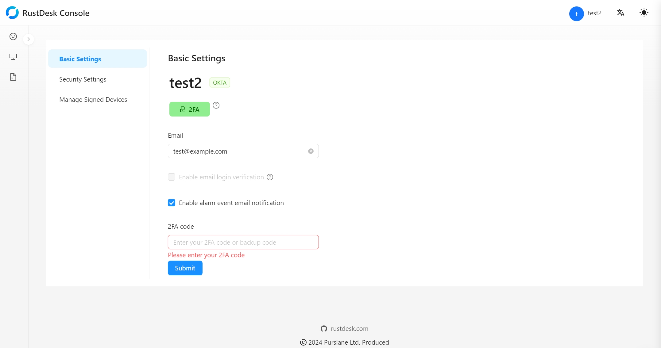This screenshot has width=661, height=348.
Task: Toggle the sun light/dark theme icon
Action: click(x=644, y=13)
